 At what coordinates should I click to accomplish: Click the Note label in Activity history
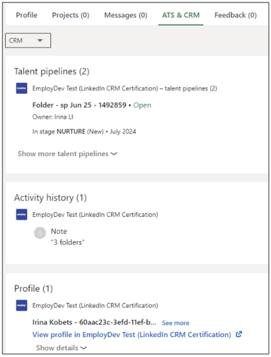point(59,231)
